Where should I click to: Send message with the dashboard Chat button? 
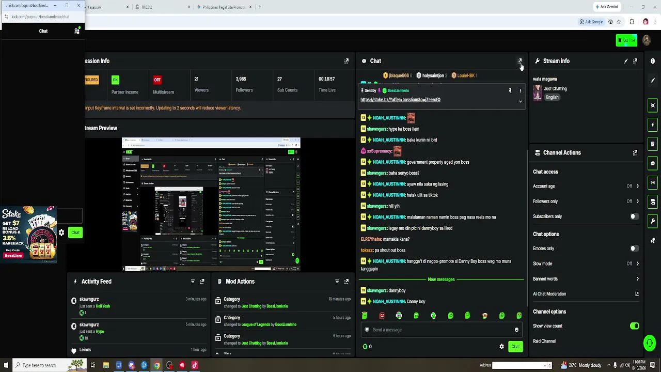515,347
